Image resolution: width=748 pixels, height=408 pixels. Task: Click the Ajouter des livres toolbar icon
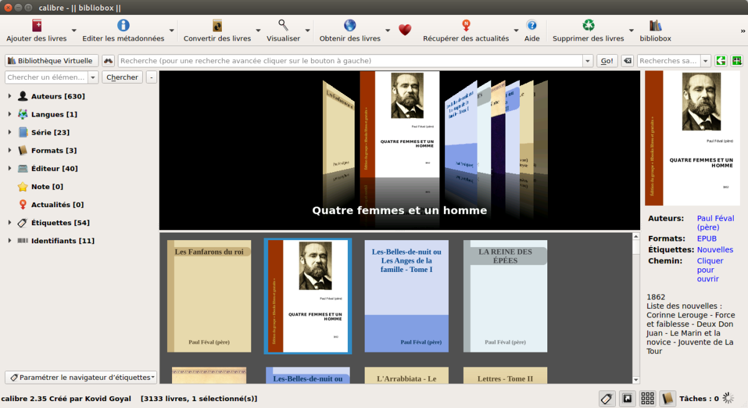coord(37,26)
